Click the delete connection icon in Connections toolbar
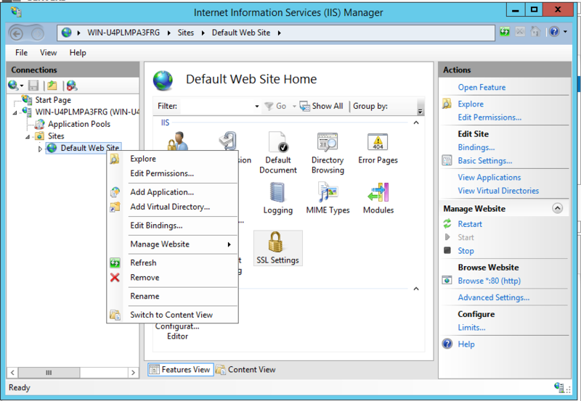581x401 pixels. pos(72,86)
